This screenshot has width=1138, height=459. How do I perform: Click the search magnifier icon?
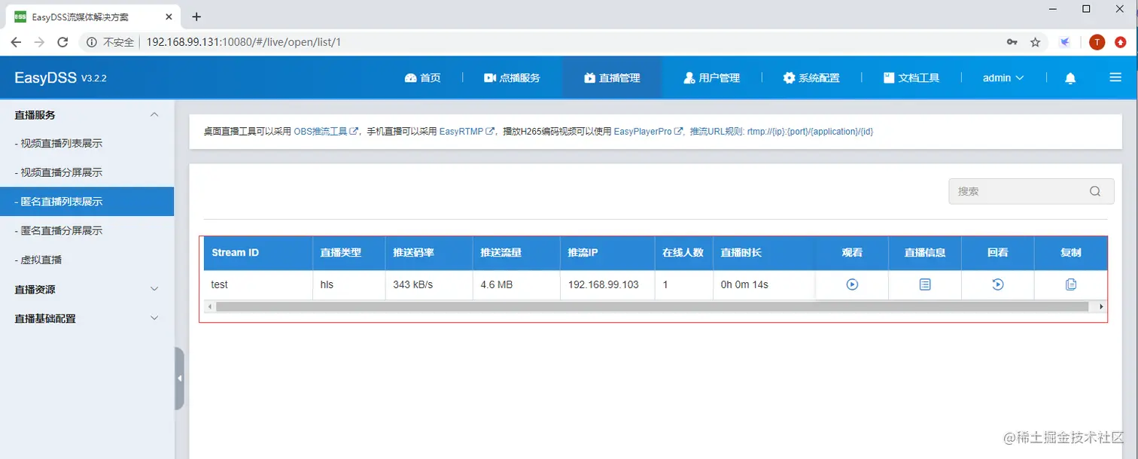pyautogui.click(x=1095, y=191)
